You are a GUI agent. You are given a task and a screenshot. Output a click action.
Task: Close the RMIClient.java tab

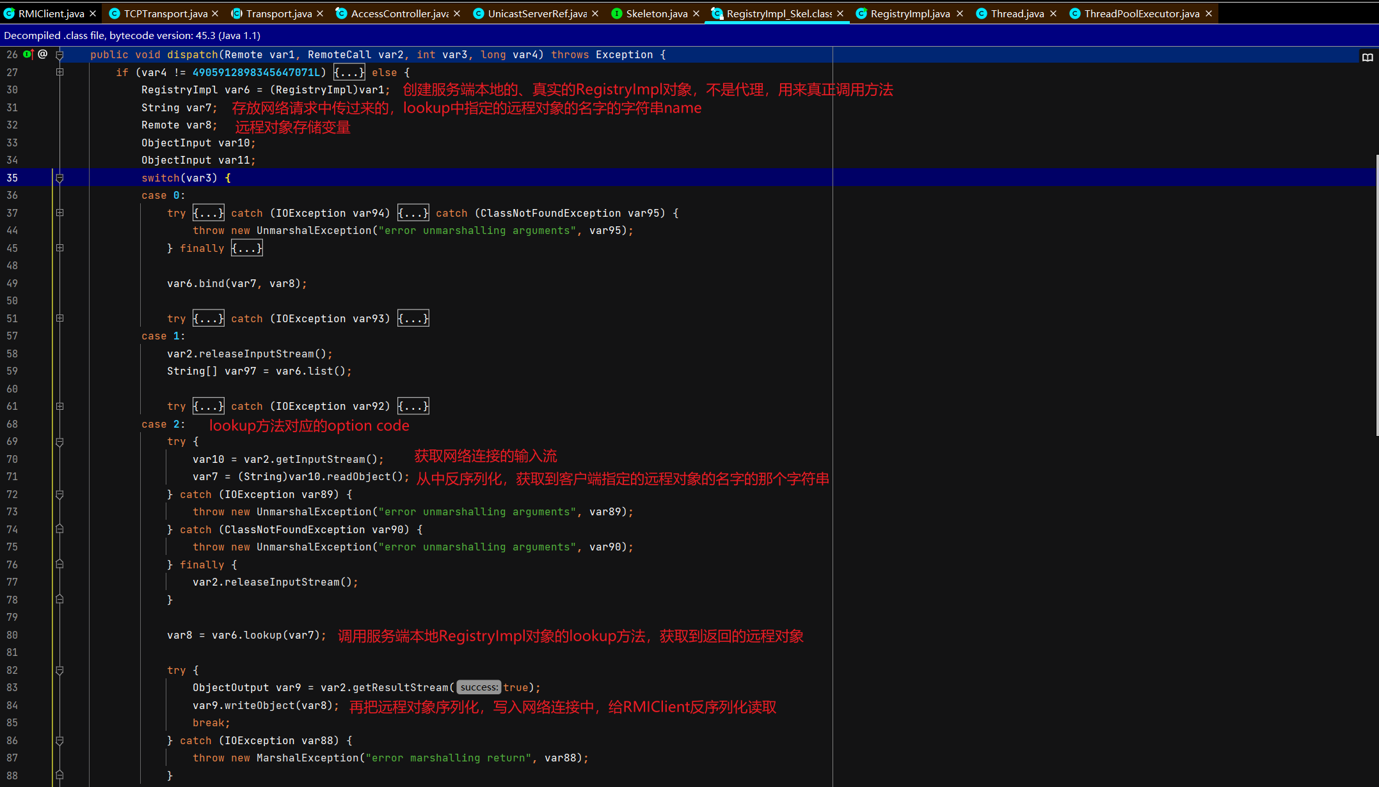(93, 13)
